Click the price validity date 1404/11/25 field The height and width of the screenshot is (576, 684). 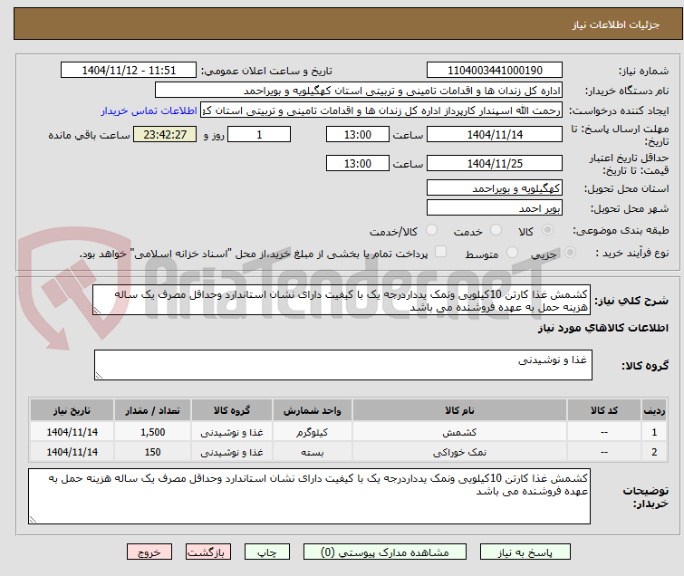pos(495,164)
